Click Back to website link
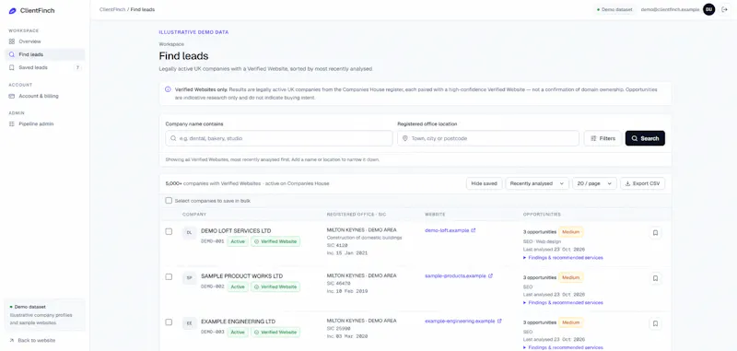This screenshot has width=737, height=351. (x=32, y=340)
